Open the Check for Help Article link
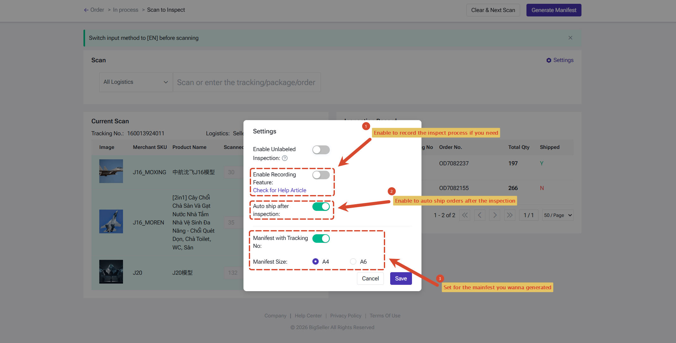Screen dimensions: 676x343 pos(280,190)
